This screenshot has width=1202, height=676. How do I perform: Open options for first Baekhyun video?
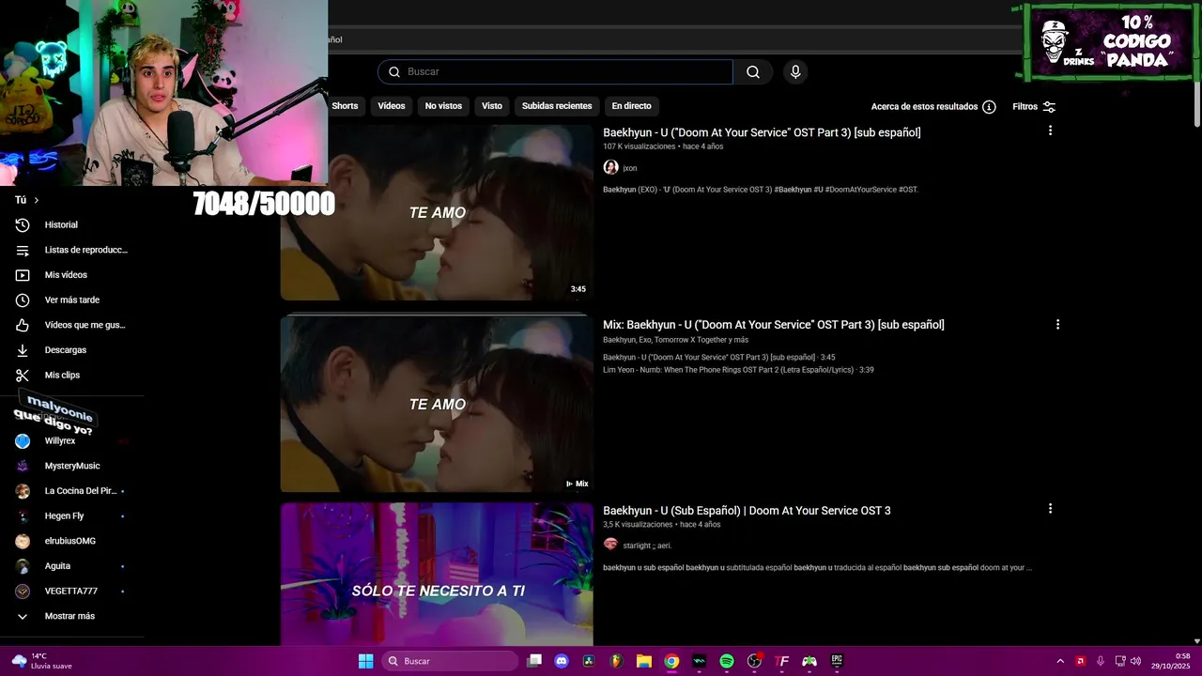pyautogui.click(x=1050, y=131)
